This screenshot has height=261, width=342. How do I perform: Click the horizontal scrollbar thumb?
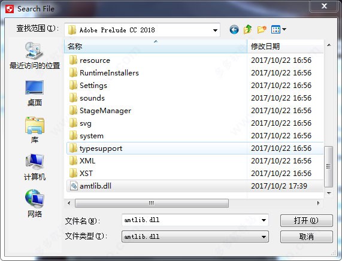point(152,203)
